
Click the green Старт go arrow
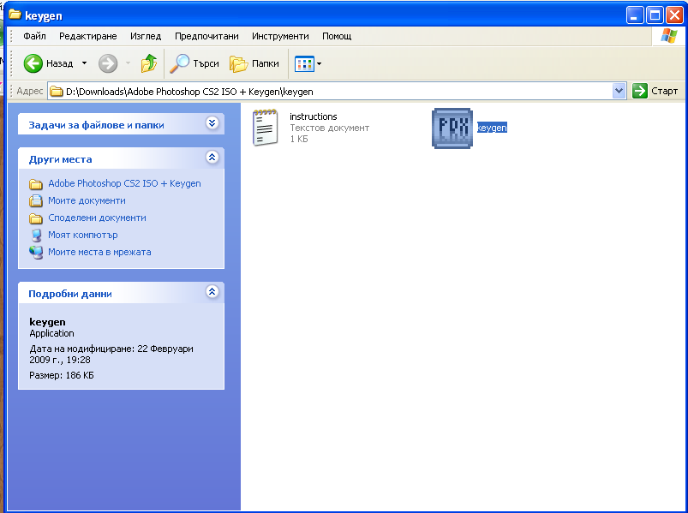(x=640, y=91)
